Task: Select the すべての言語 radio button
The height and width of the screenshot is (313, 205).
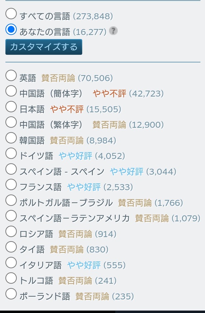Action: pos(11,14)
